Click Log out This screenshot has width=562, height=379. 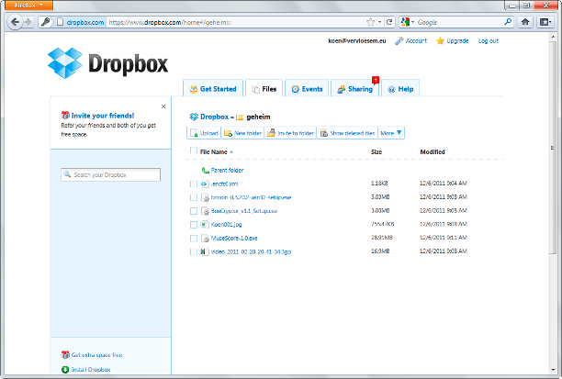489,41
